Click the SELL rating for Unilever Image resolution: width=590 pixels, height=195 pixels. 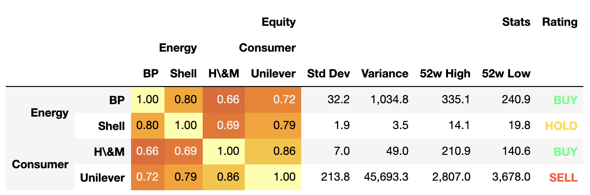click(563, 178)
